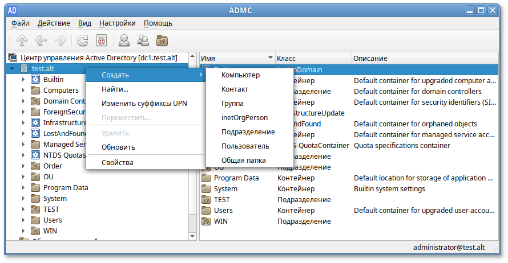Click the navigate up toolbar icon

pyautogui.click(x=22, y=40)
